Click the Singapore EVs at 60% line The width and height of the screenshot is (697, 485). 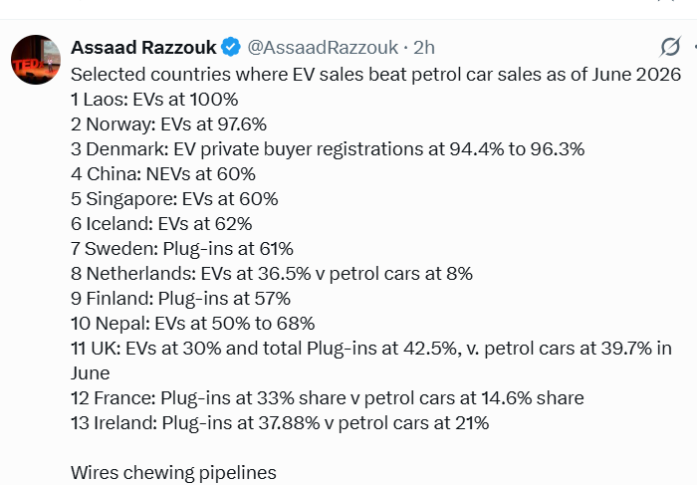[x=174, y=199]
